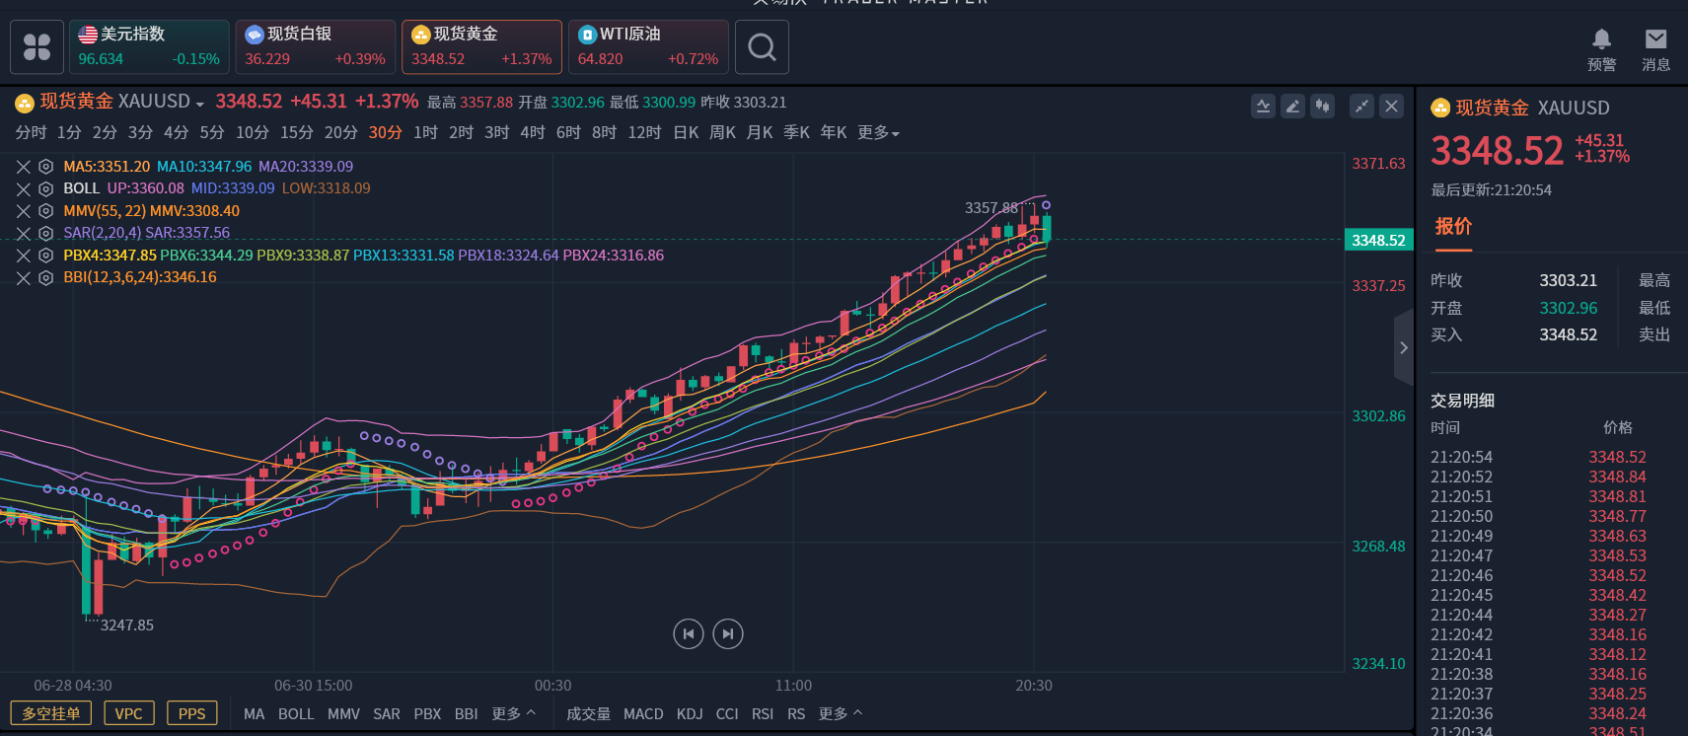Screen dimensions: 1688x736
Task: Switch to 周K timeframe
Action: [722, 132]
